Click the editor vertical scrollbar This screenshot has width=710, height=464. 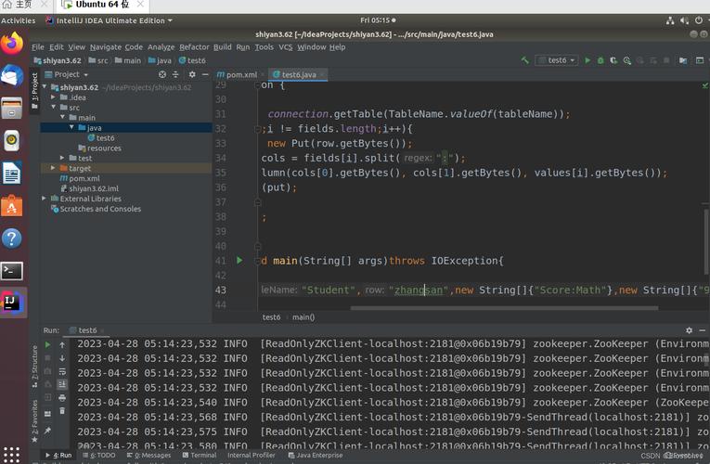tap(706, 239)
